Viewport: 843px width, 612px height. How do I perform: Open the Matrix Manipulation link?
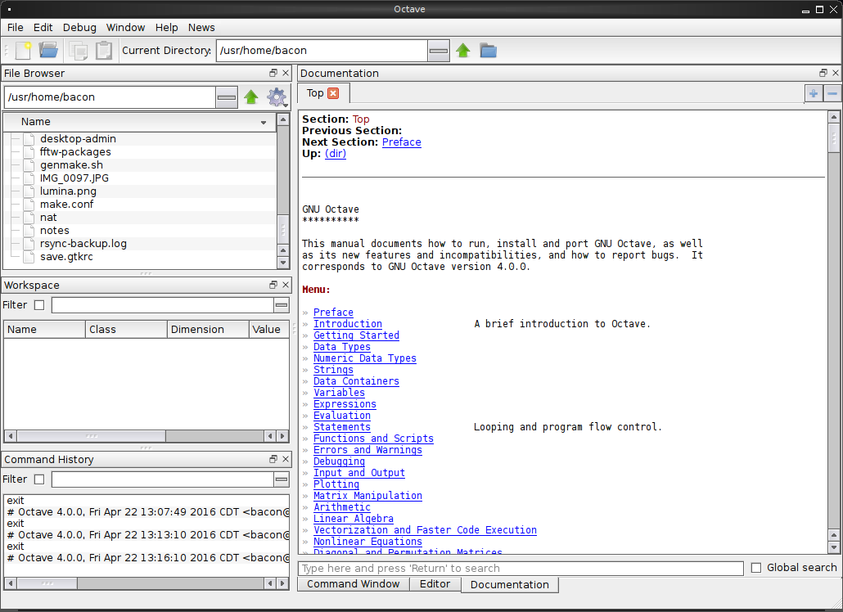tap(367, 496)
